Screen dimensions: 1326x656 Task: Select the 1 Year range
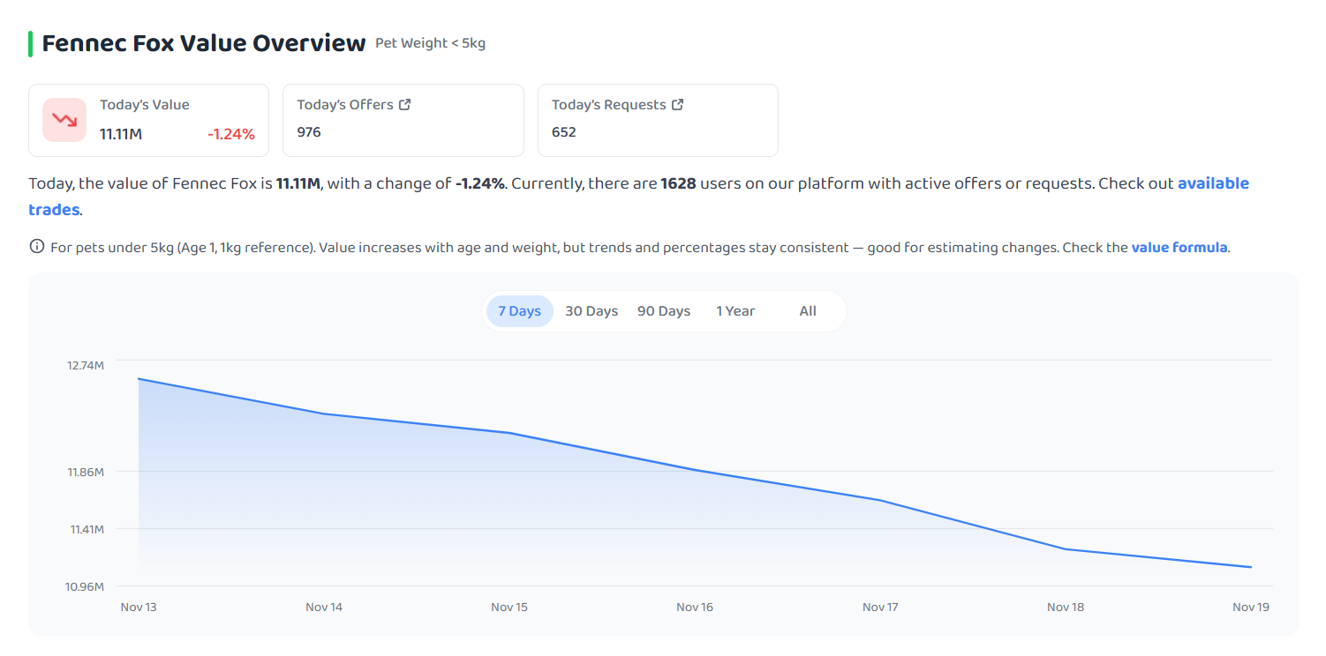click(x=735, y=311)
